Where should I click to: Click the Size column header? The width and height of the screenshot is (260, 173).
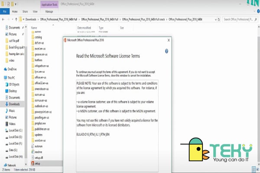122,28
